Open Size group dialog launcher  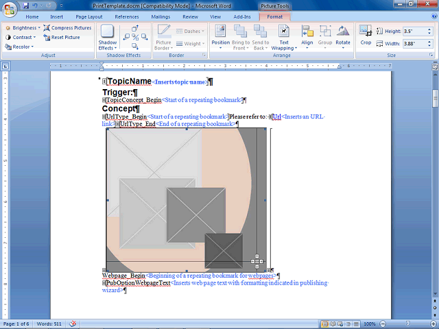(x=431, y=55)
